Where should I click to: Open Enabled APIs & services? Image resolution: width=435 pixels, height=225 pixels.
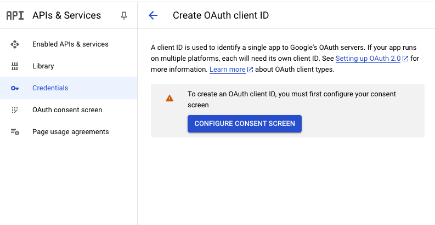(x=69, y=44)
